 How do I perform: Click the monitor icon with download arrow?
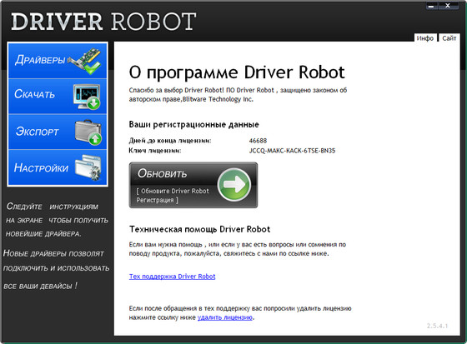click(x=87, y=97)
